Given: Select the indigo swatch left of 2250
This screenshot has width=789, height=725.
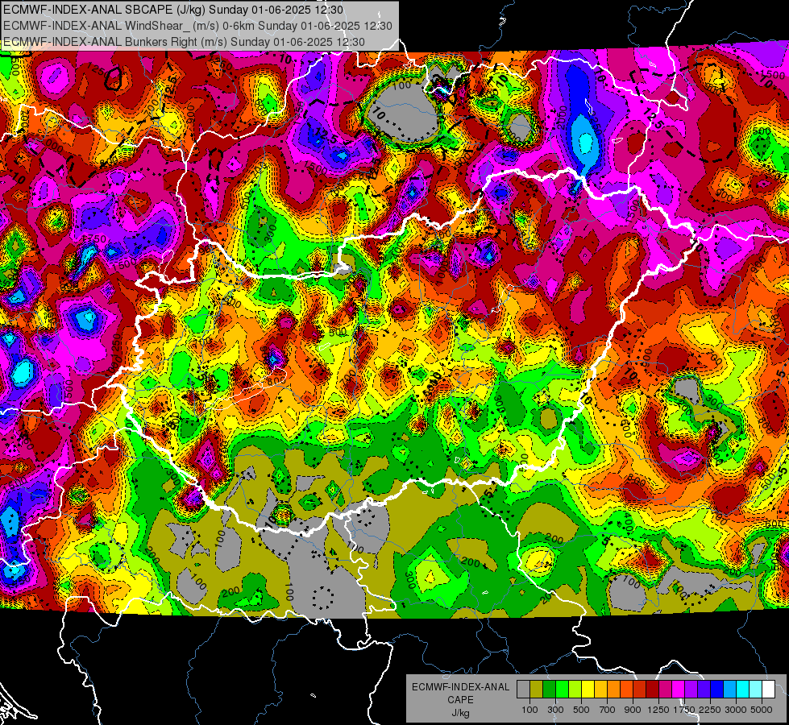Looking at the screenshot, I should click(x=704, y=690).
